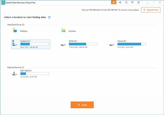This screenshot has height=115, width=164.
Task: Click the 98.07 GB / 146.48 GB text
Action: (x=29, y=47)
